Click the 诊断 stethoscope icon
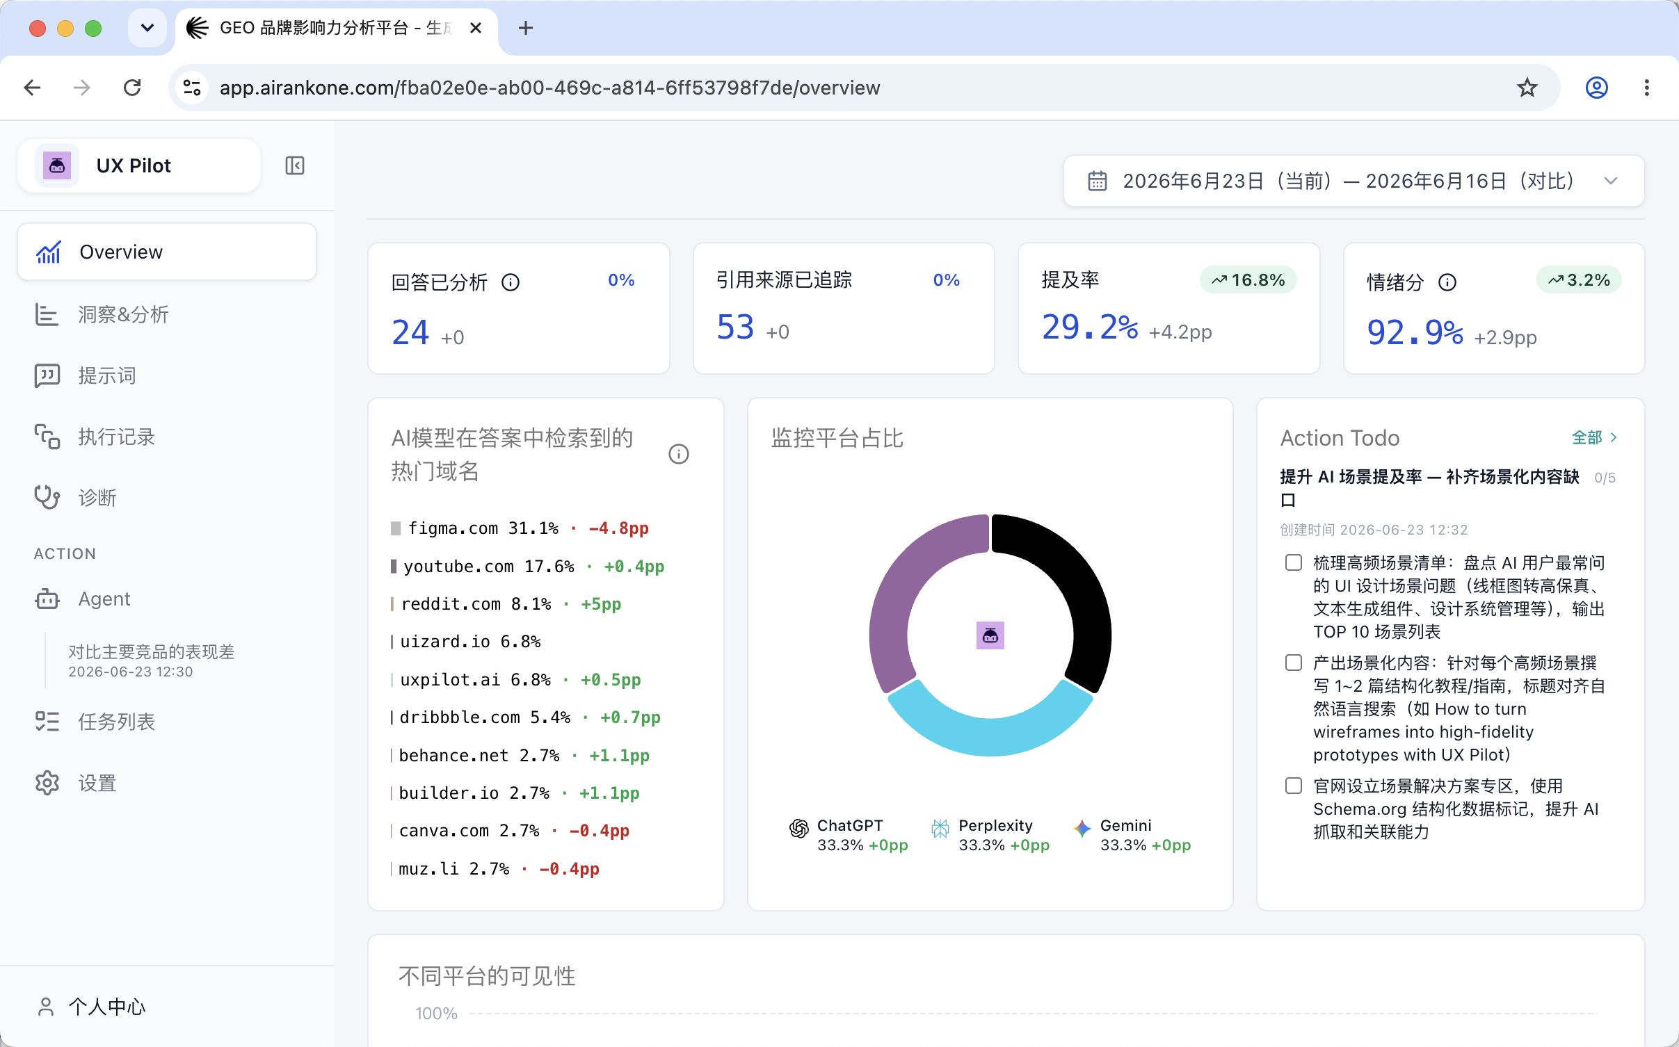1679x1047 pixels. (47, 497)
